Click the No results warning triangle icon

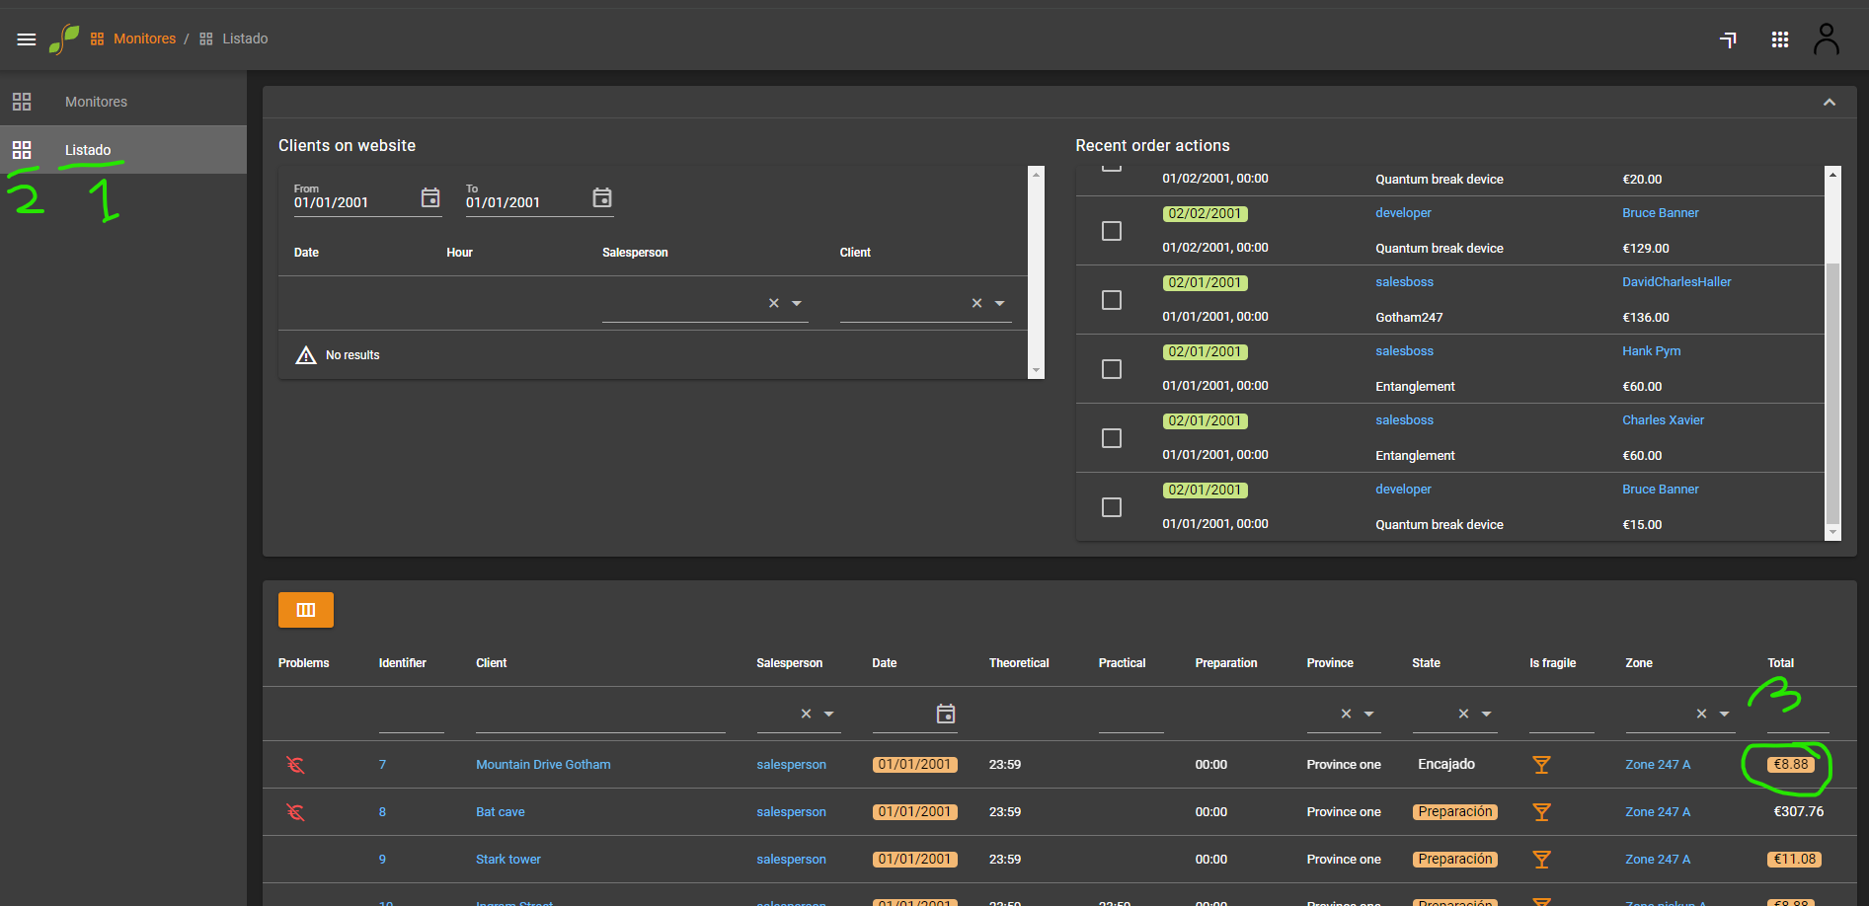coord(306,355)
